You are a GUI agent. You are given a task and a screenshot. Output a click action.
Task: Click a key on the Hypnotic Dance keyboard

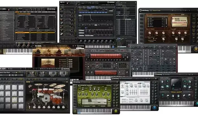tap(94, 111)
